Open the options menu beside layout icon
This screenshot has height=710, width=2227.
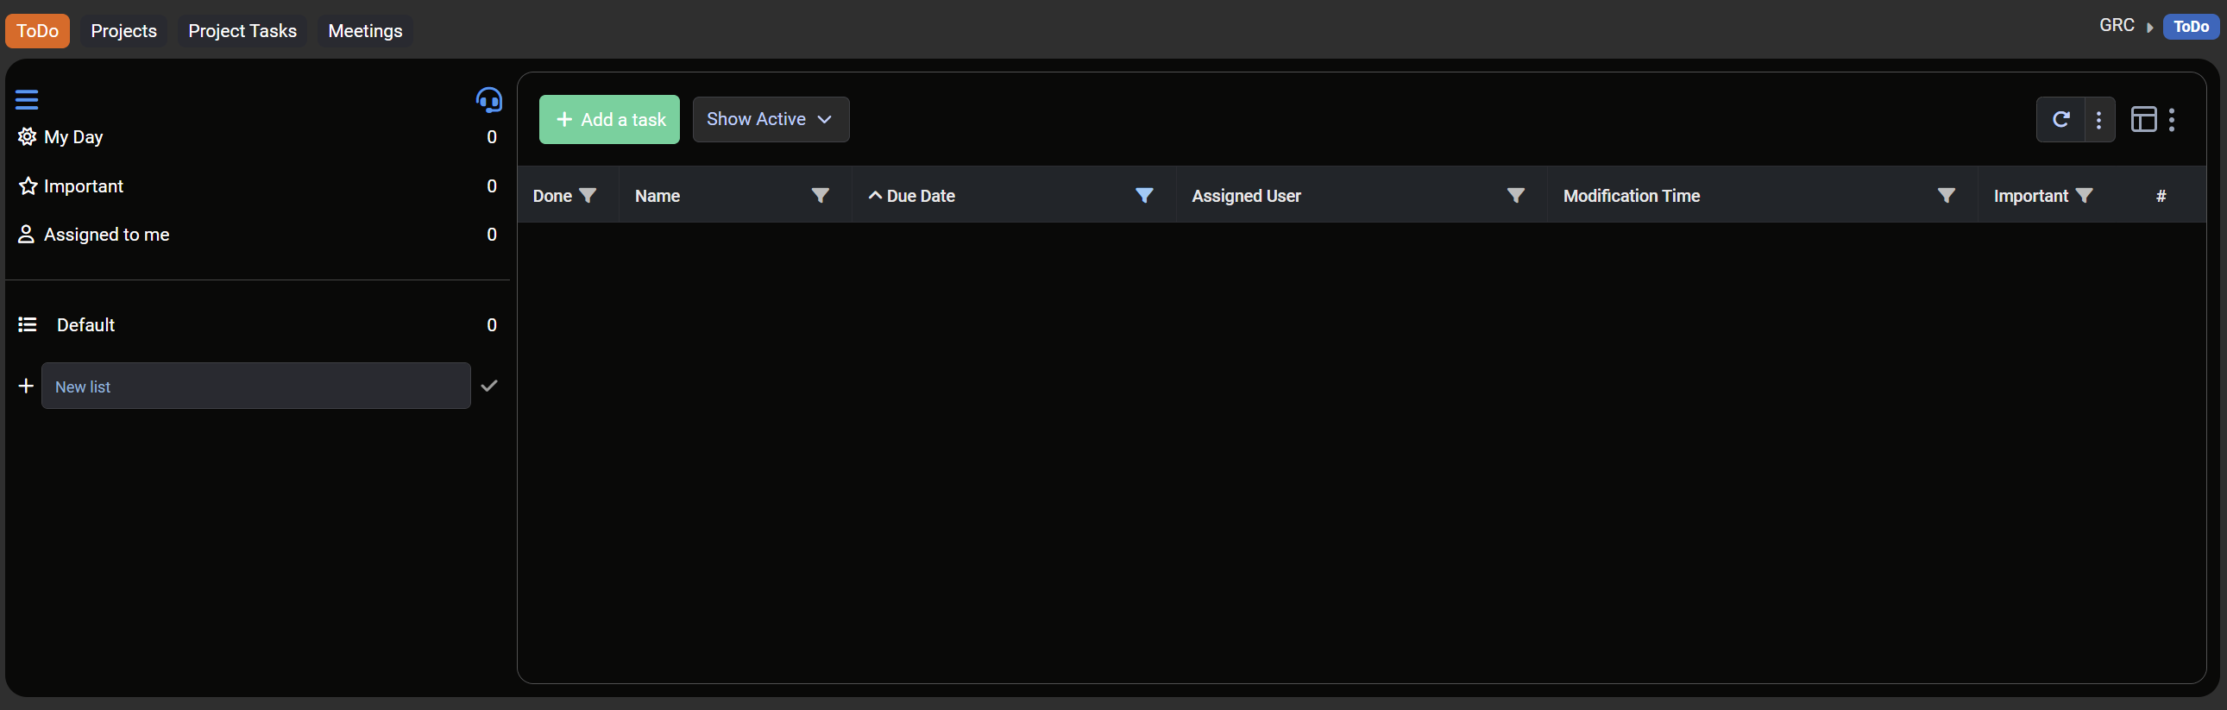(x=2171, y=119)
